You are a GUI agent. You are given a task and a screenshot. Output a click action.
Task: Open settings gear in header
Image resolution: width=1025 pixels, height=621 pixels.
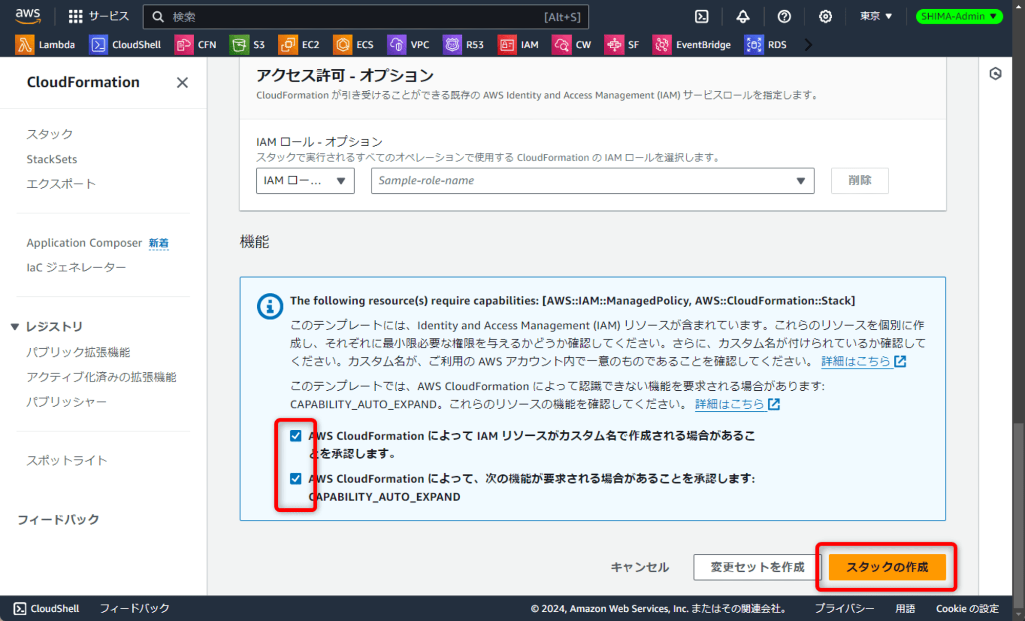pyautogui.click(x=825, y=16)
